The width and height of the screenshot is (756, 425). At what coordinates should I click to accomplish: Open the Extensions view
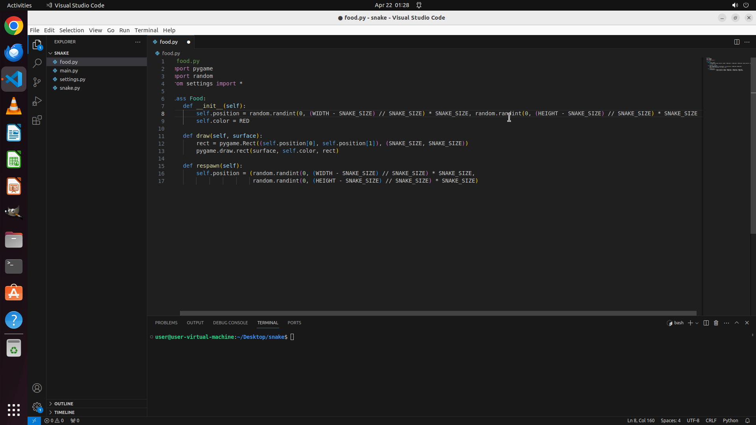point(37,120)
